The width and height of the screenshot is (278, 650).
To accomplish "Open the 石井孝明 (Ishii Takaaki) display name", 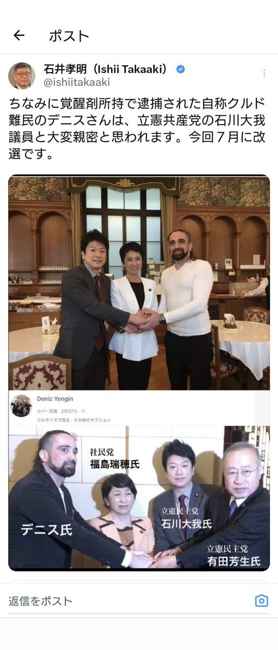I will (x=105, y=69).
